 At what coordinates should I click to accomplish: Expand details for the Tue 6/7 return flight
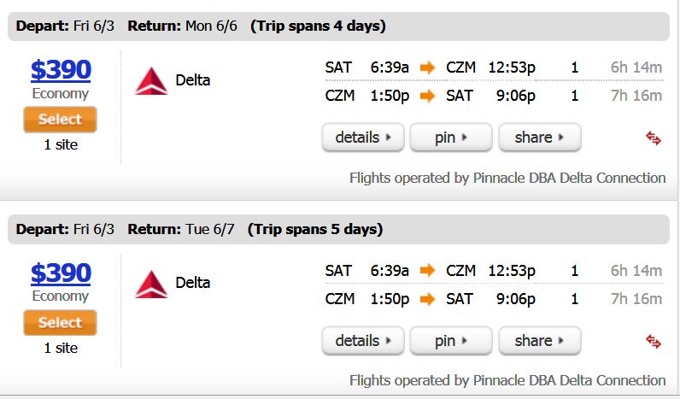[363, 341]
